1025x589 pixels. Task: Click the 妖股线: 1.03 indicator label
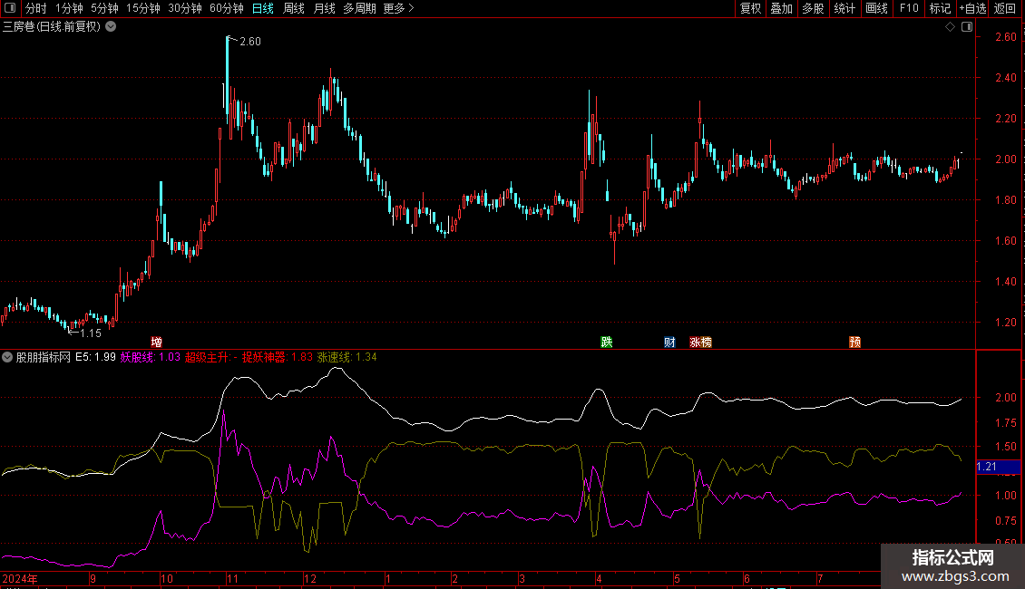coord(151,357)
